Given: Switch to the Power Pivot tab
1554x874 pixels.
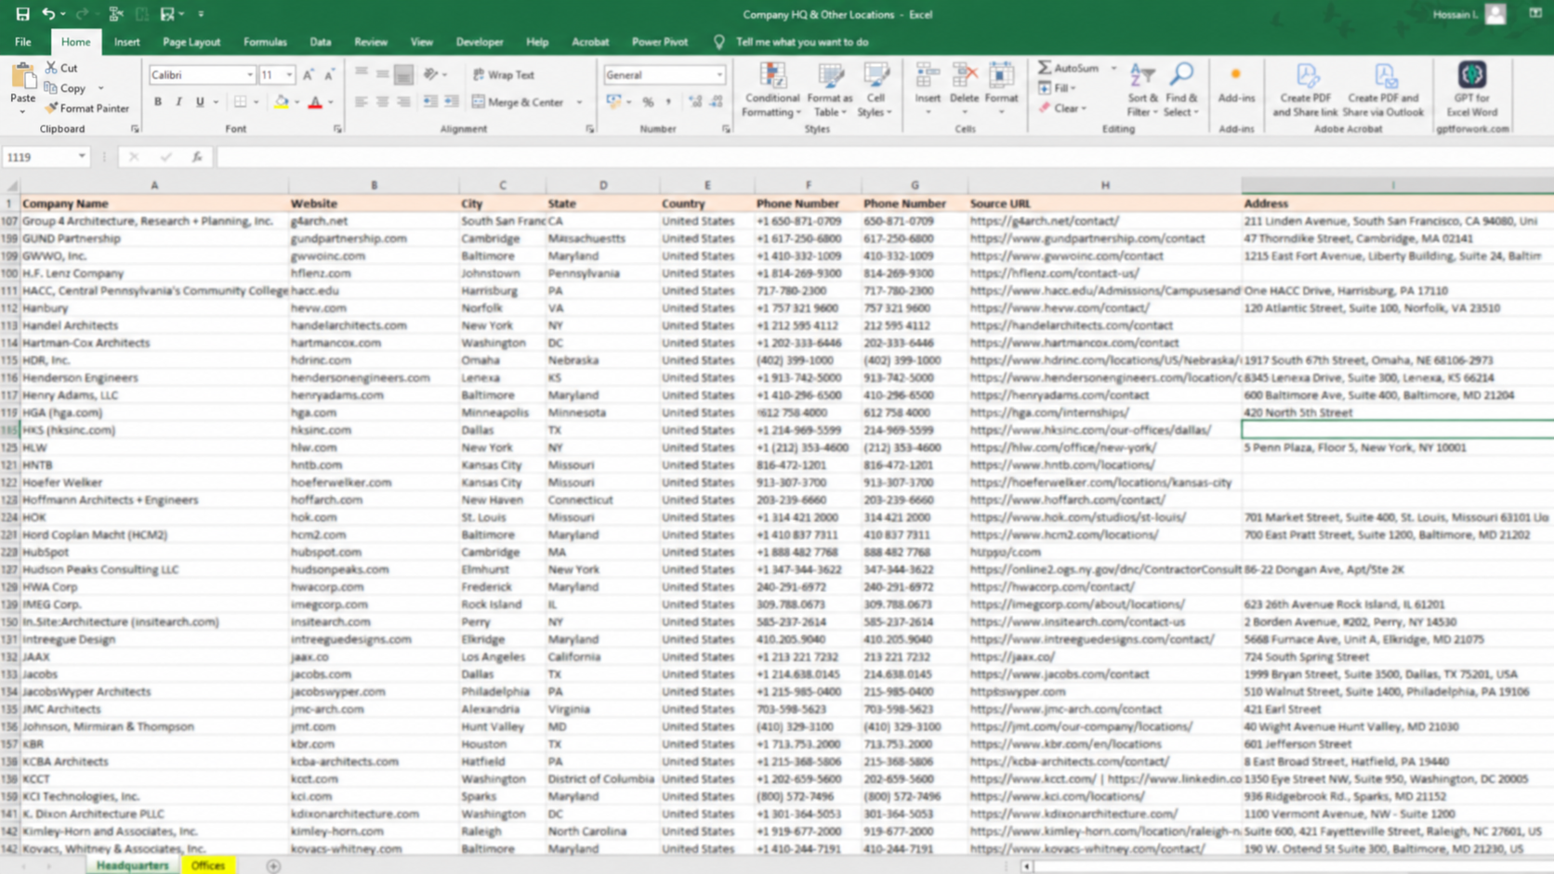Looking at the screenshot, I should pos(660,42).
